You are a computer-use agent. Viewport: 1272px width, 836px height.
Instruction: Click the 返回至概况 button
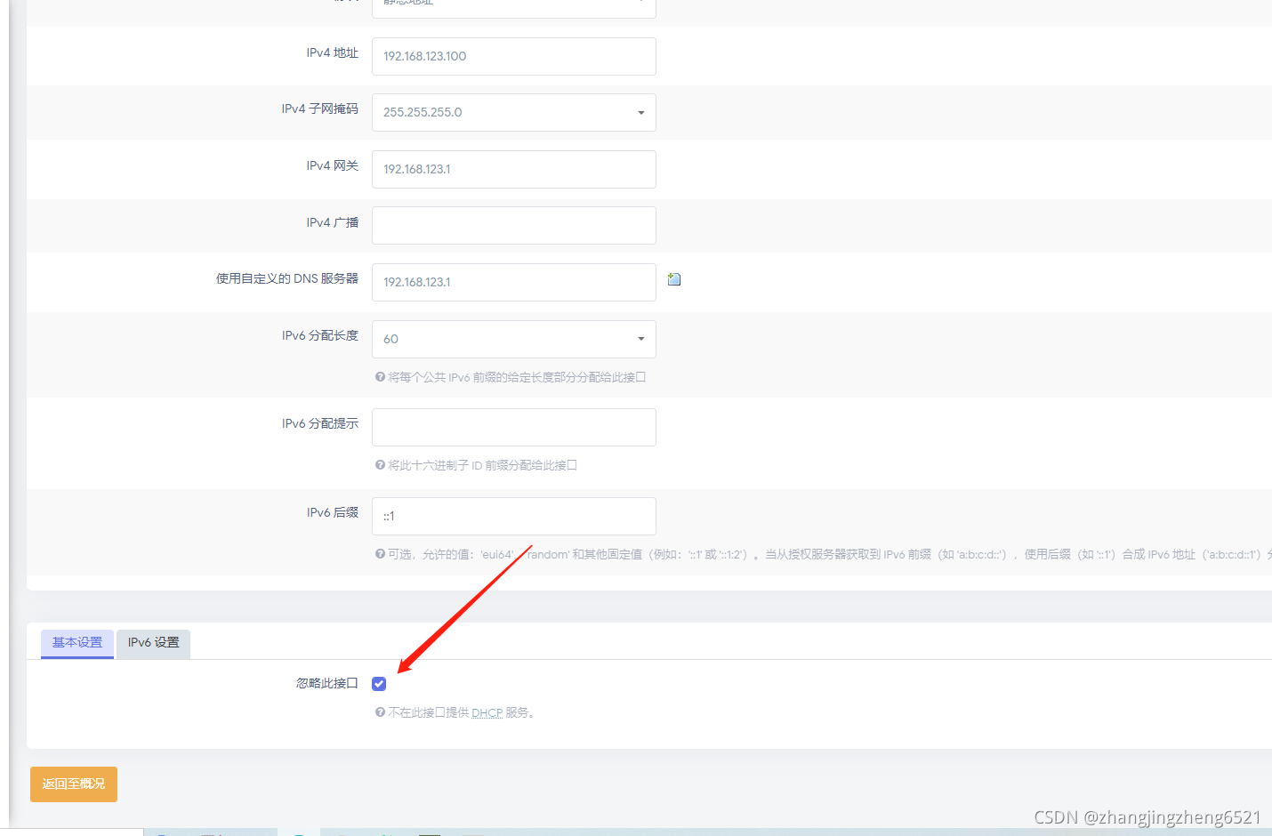74,784
